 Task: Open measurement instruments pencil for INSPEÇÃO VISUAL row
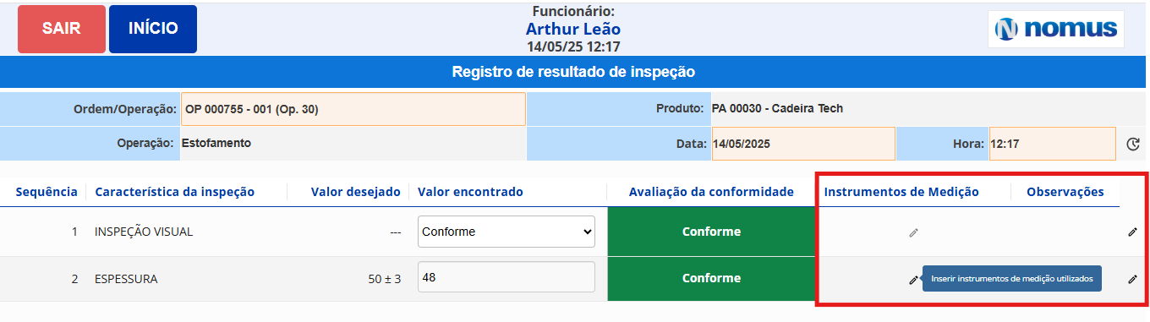[913, 232]
